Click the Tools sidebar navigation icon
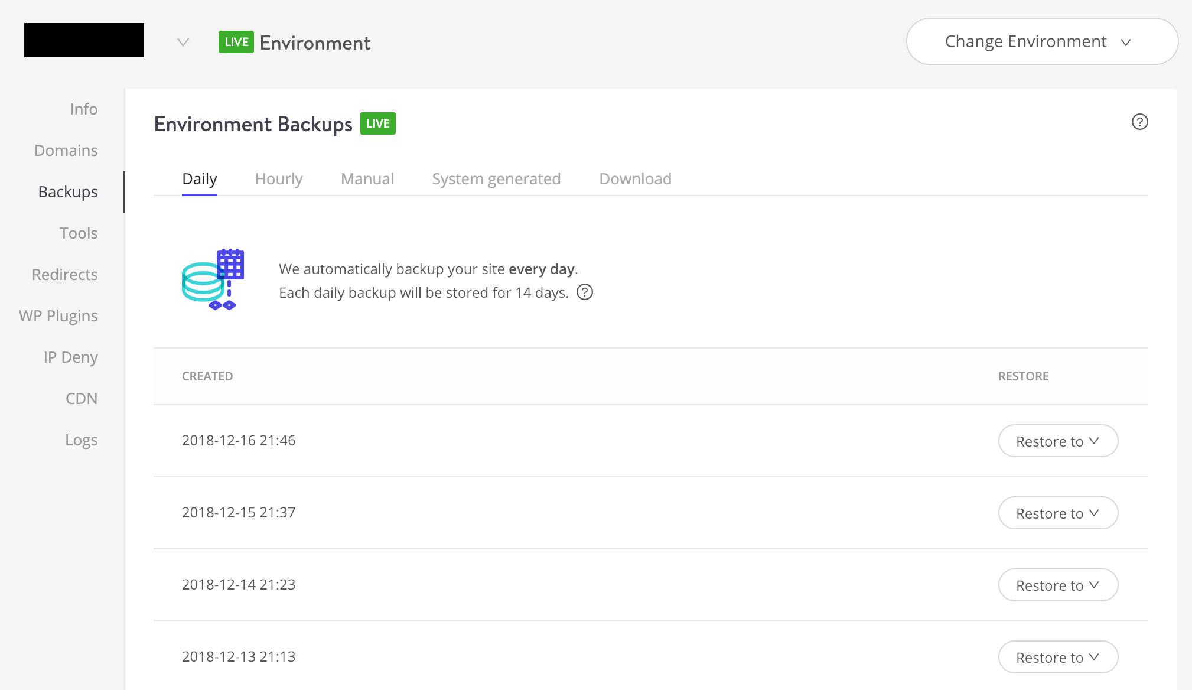This screenshot has width=1192, height=690. tap(80, 233)
